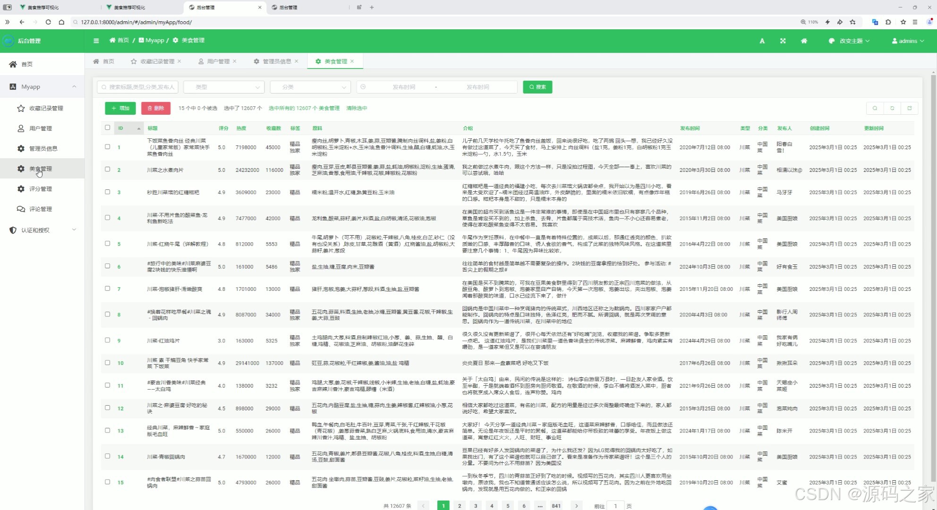Check the select-all header checkbox
The height and width of the screenshot is (510, 937).
[108, 127]
